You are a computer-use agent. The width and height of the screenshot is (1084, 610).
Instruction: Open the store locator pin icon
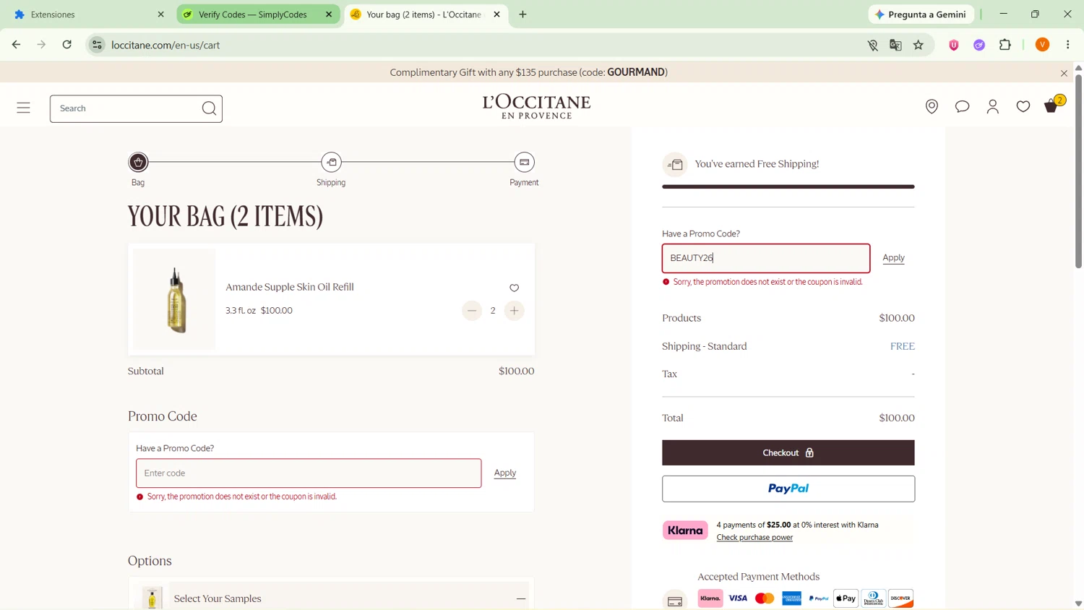(932, 107)
